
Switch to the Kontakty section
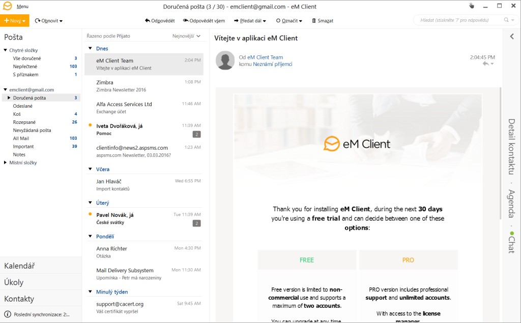coord(41,299)
